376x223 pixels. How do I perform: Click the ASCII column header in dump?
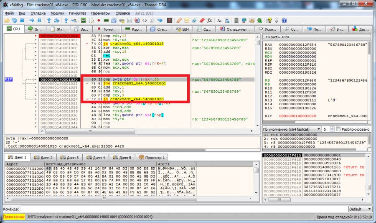[x=176, y=164]
